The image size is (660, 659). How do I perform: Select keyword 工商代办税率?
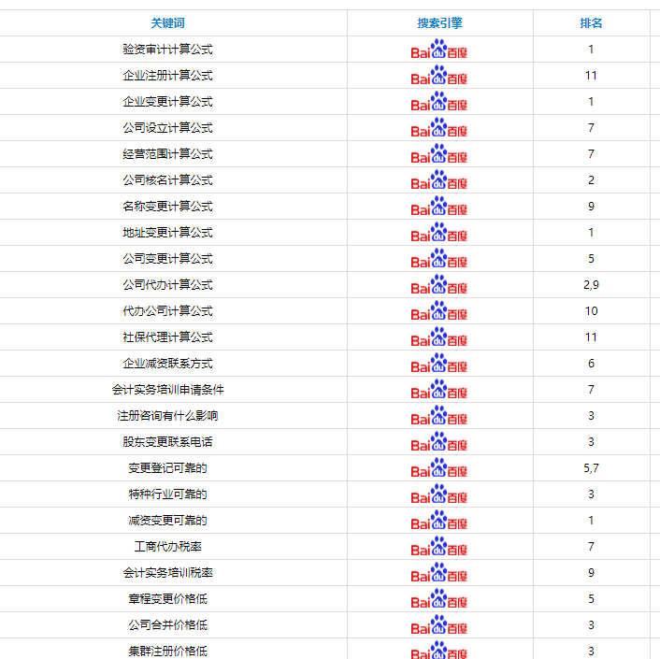(x=167, y=546)
